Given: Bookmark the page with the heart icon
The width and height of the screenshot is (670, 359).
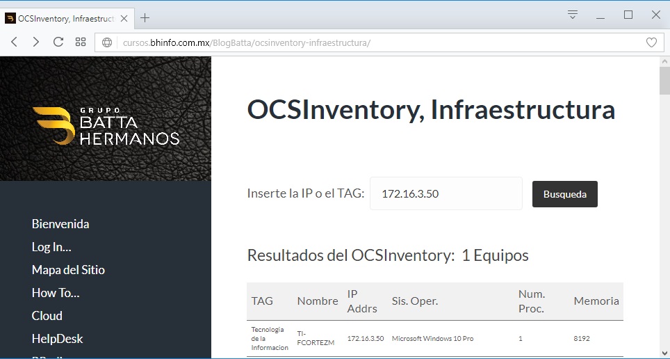Looking at the screenshot, I should click(651, 42).
